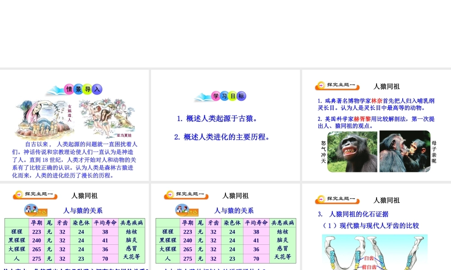Click the 探究主题一 badge above the ape photos
The width and height of the screenshot is (451, 270).
tap(337, 85)
